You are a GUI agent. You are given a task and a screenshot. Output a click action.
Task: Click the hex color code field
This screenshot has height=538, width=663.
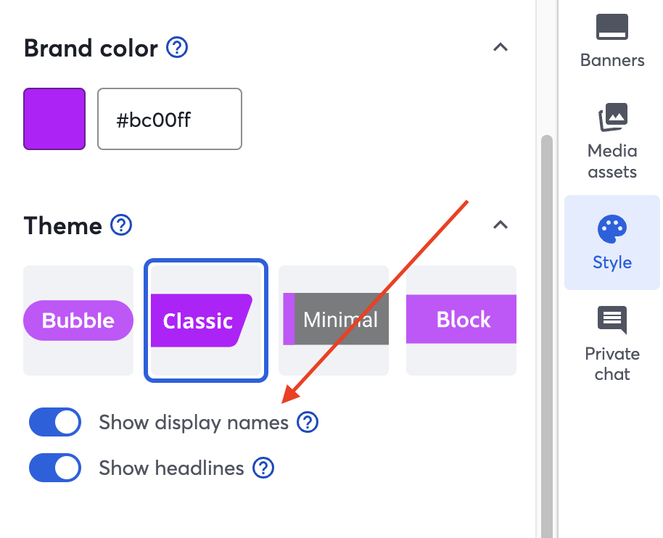tap(170, 119)
